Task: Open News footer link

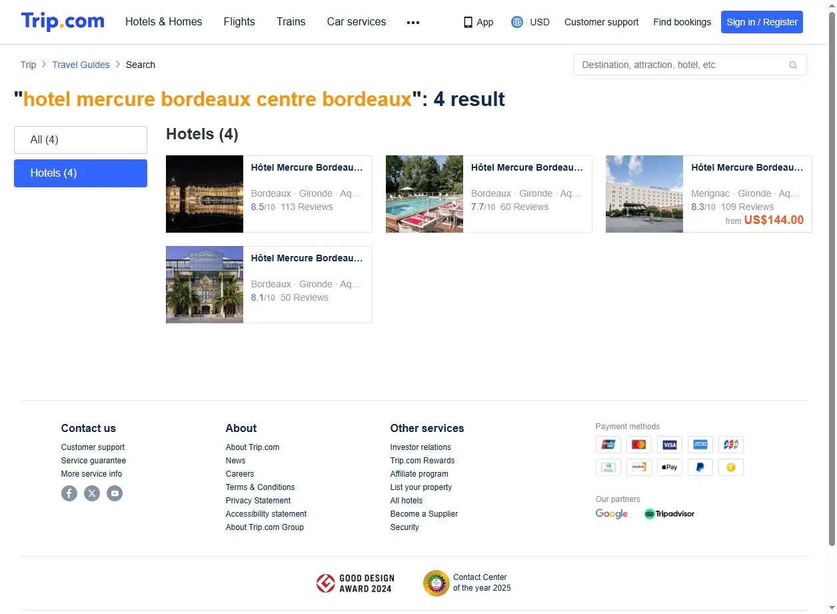Action: (235, 461)
